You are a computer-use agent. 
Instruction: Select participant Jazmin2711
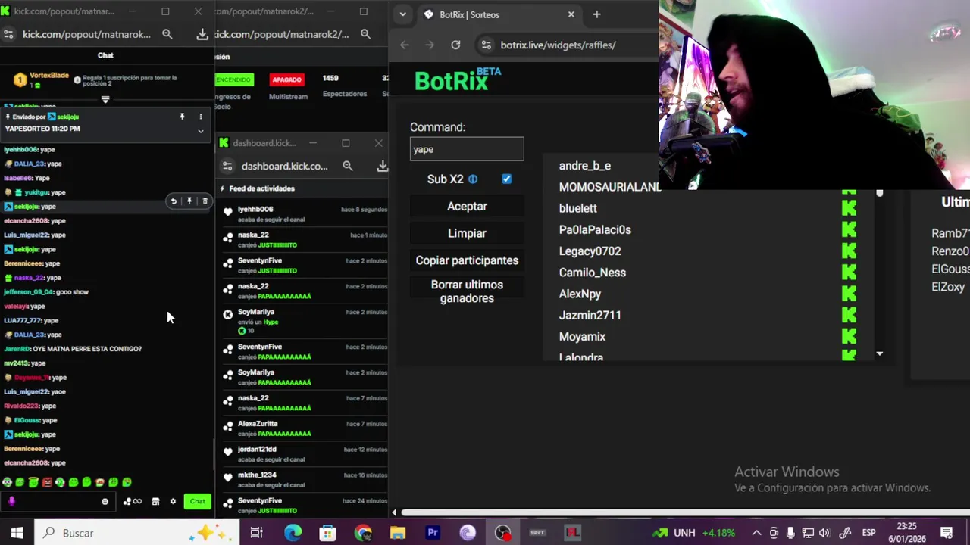click(590, 315)
